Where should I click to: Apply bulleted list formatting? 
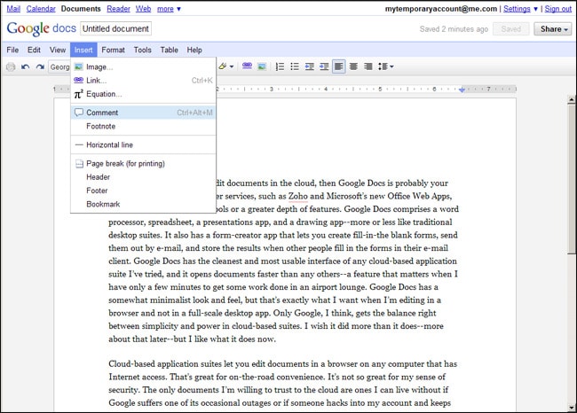coord(295,66)
